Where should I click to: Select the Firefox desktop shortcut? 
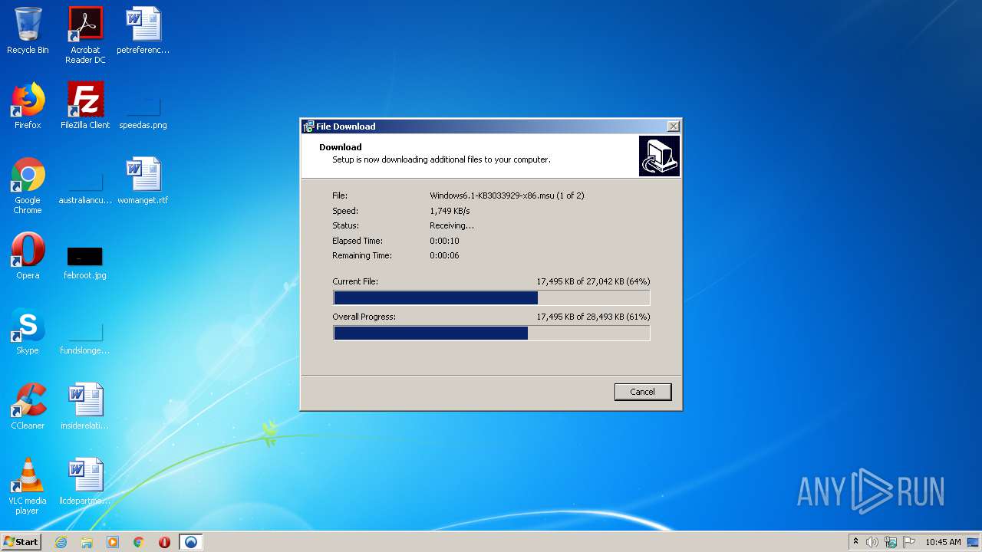[x=28, y=106]
